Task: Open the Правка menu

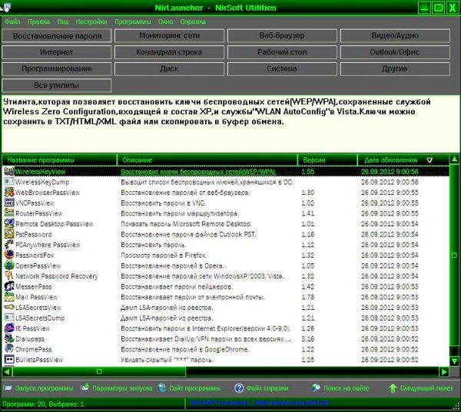Action: pyautogui.click(x=39, y=21)
